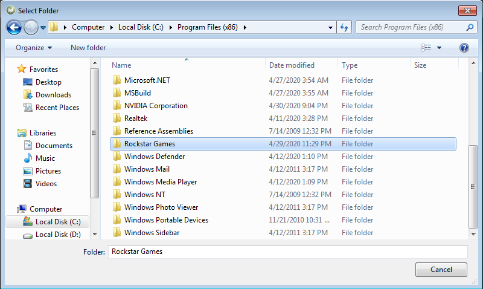Screen dimensions: 483x289
Task: Click the folder icon in address bar
Action: click(54, 27)
